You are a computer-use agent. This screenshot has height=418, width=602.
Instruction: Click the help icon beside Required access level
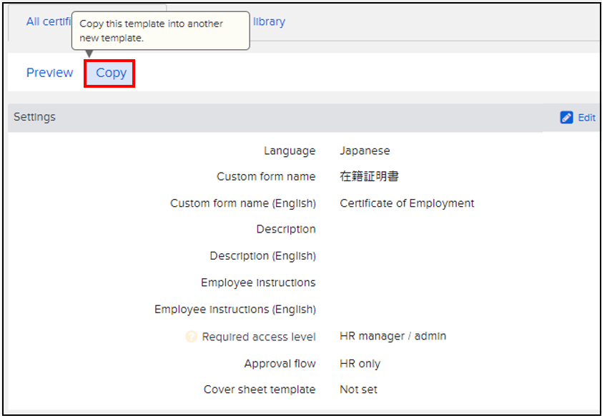(x=191, y=337)
